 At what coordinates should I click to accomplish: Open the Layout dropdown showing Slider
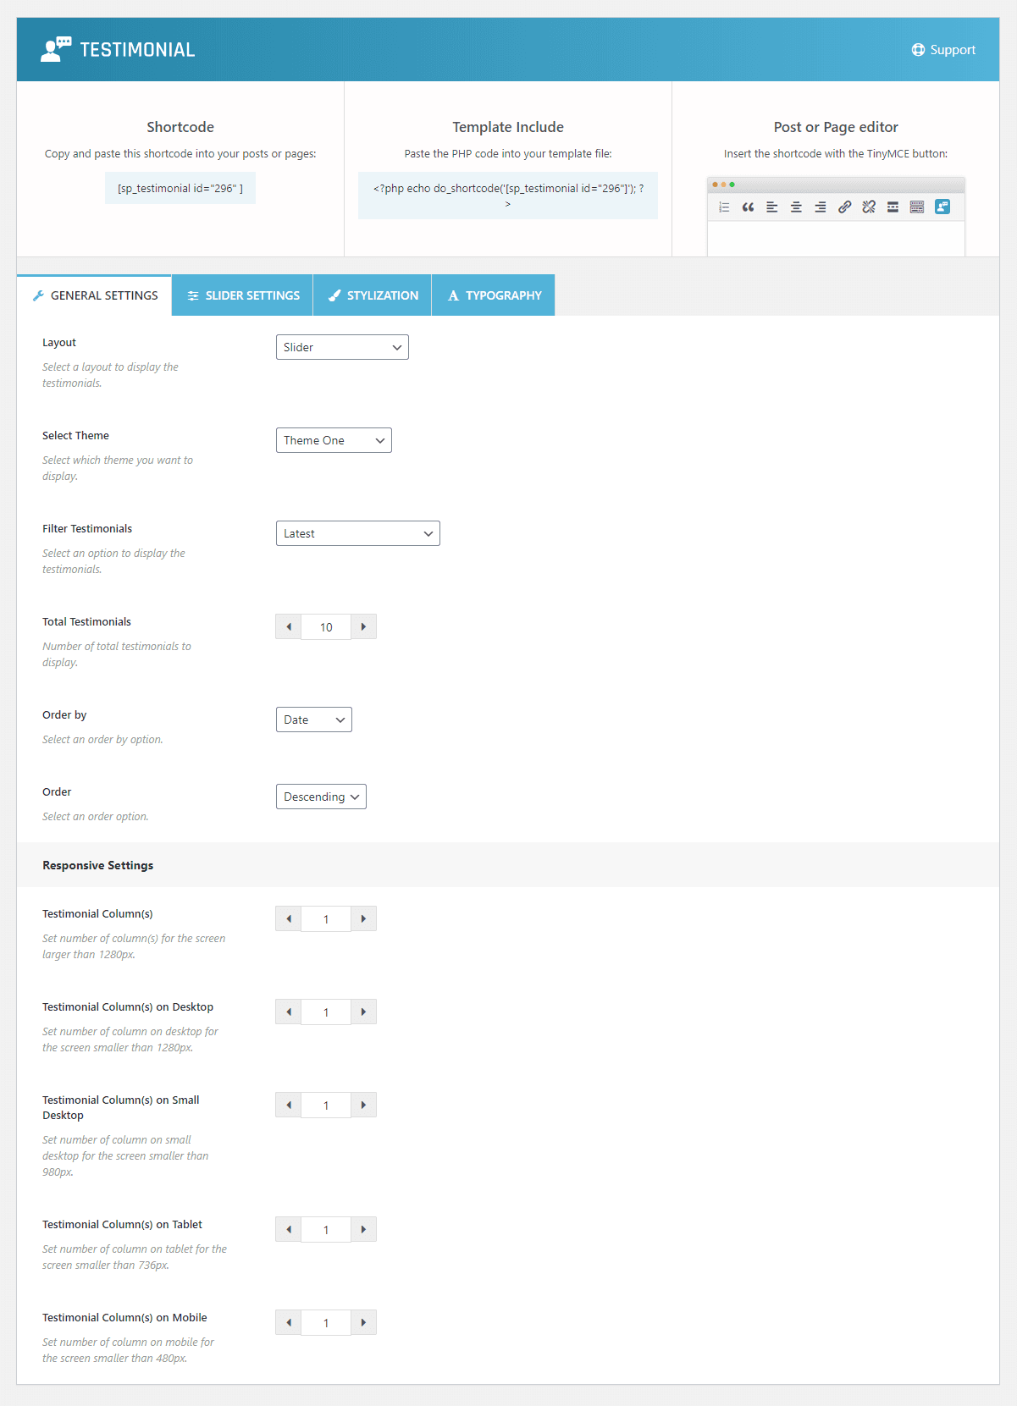tap(342, 347)
